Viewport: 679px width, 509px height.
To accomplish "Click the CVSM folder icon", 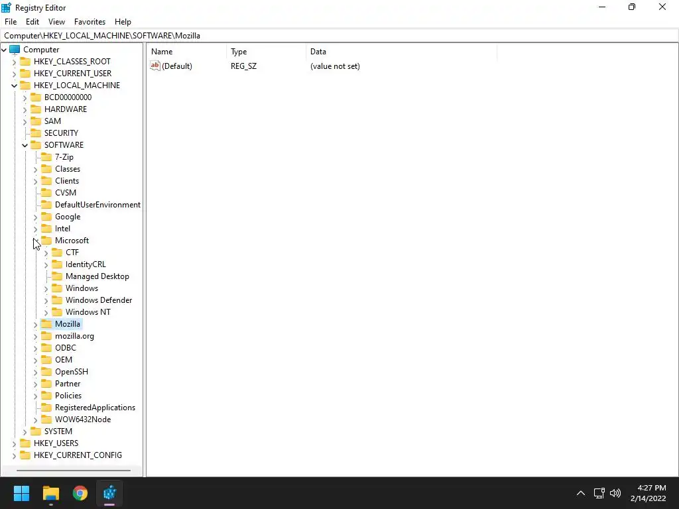I will [46, 193].
